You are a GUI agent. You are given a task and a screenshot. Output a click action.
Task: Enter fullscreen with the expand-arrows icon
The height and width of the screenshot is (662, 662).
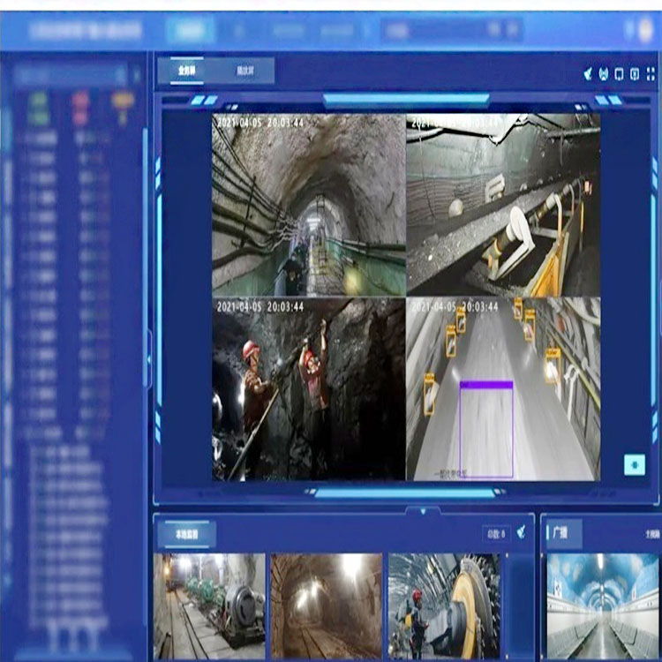click(651, 73)
